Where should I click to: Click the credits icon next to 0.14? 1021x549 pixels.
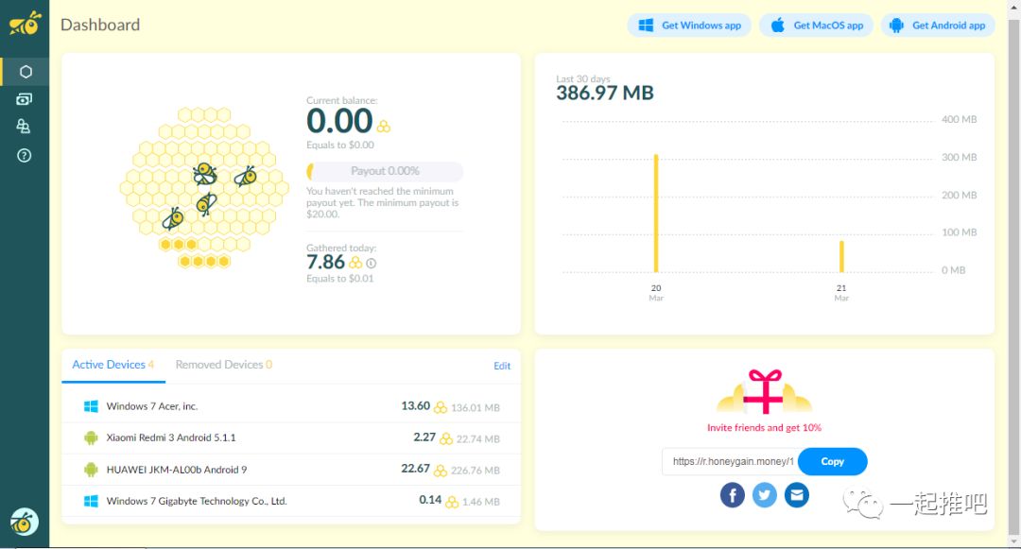click(452, 502)
